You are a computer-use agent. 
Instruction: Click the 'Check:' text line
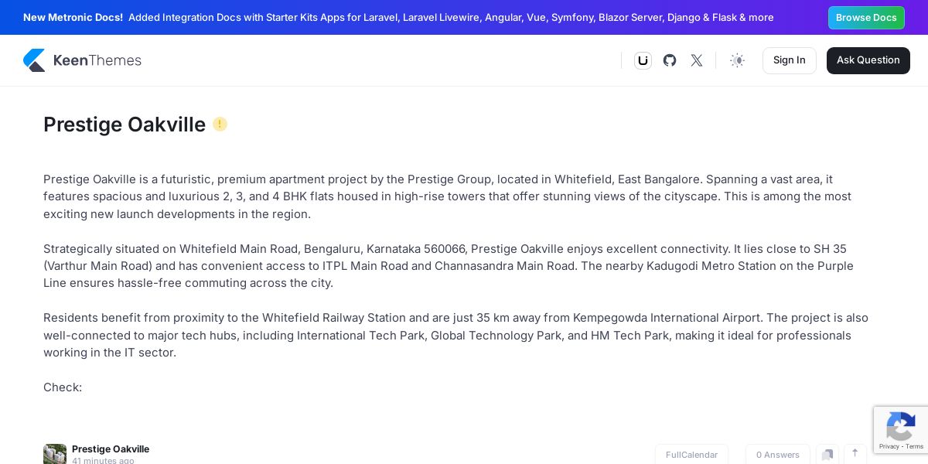[x=63, y=387]
